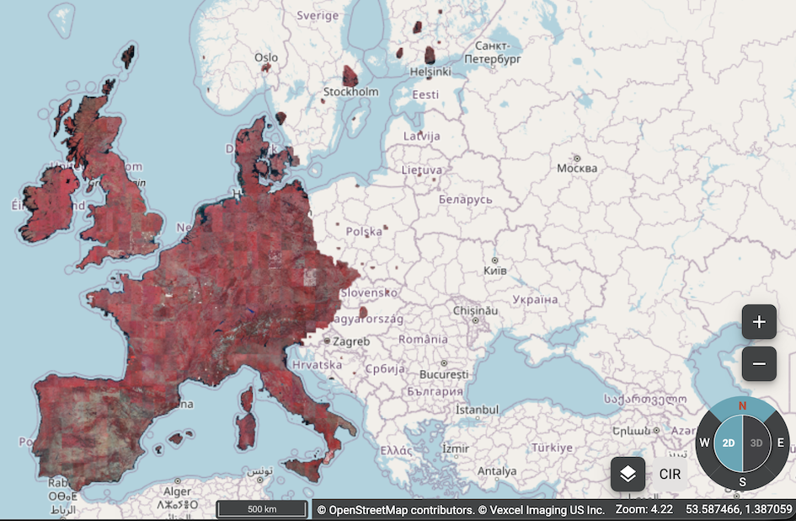
Task: Open the map layers selector icon
Action: pyautogui.click(x=628, y=475)
